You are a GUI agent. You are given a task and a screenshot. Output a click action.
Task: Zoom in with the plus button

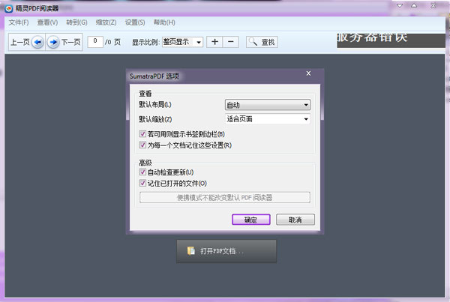(x=214, y=42)
